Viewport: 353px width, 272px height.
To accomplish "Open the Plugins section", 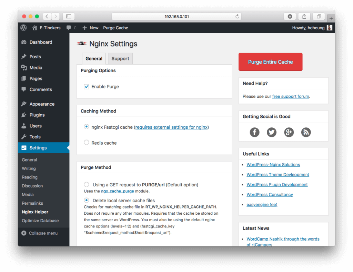I will [x=37, y=115].
